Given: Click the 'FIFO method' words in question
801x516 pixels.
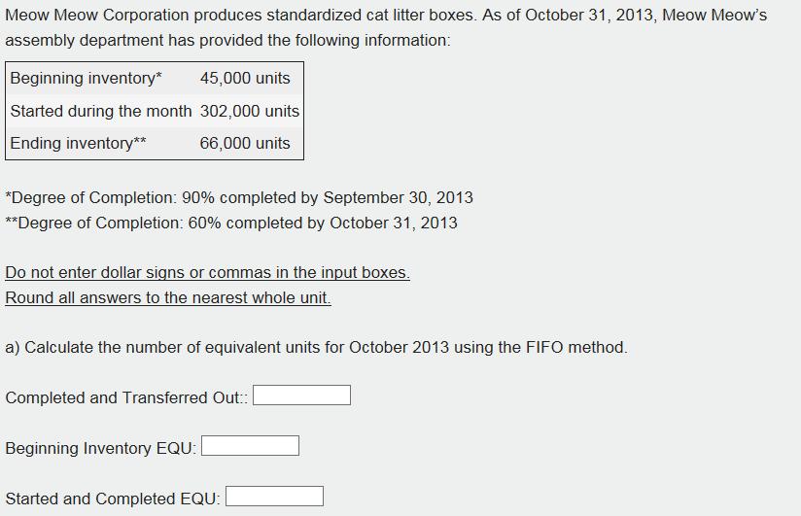Looking at the screenshot, I should 576,348.
